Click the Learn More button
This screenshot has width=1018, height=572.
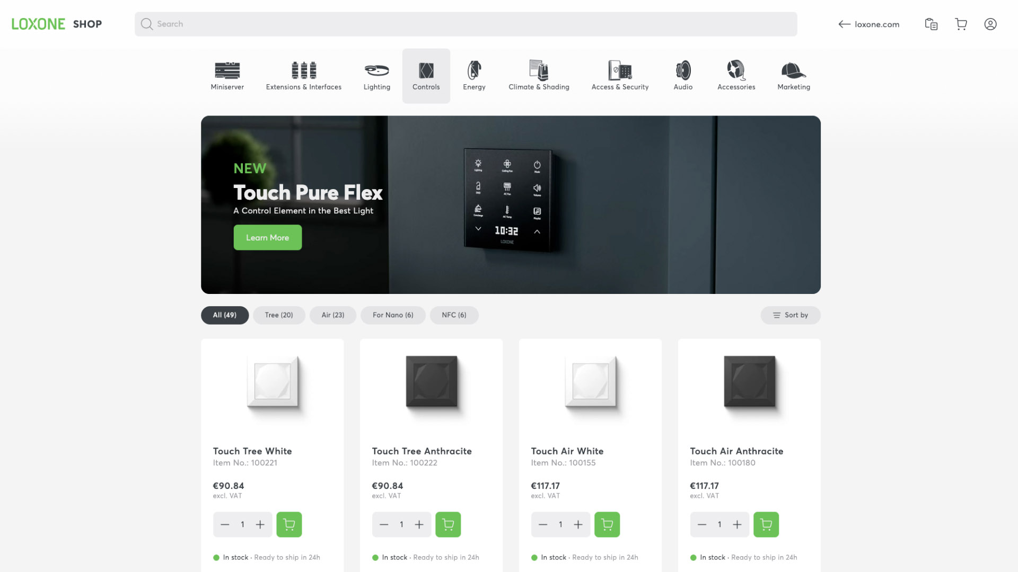point(267,238)
